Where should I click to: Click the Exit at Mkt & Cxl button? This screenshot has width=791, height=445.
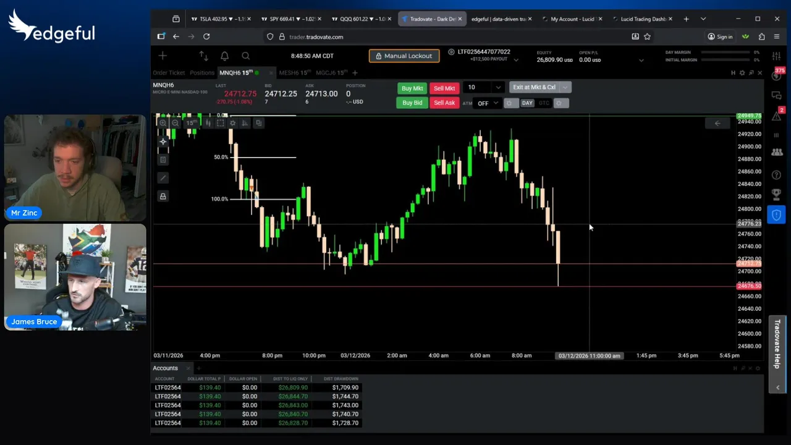(535, 87)
